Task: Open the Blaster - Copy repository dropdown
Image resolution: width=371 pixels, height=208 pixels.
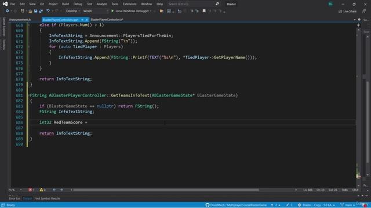Action: click(316, 205)
